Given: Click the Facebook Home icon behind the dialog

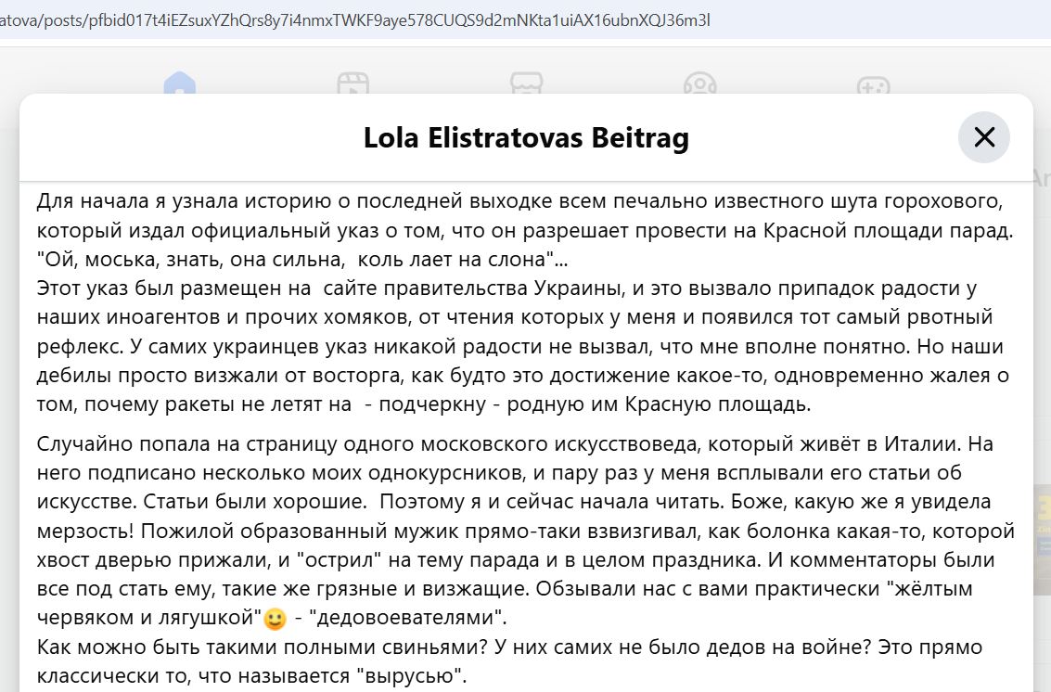Looking at the screenshot, I should (180, 83).
